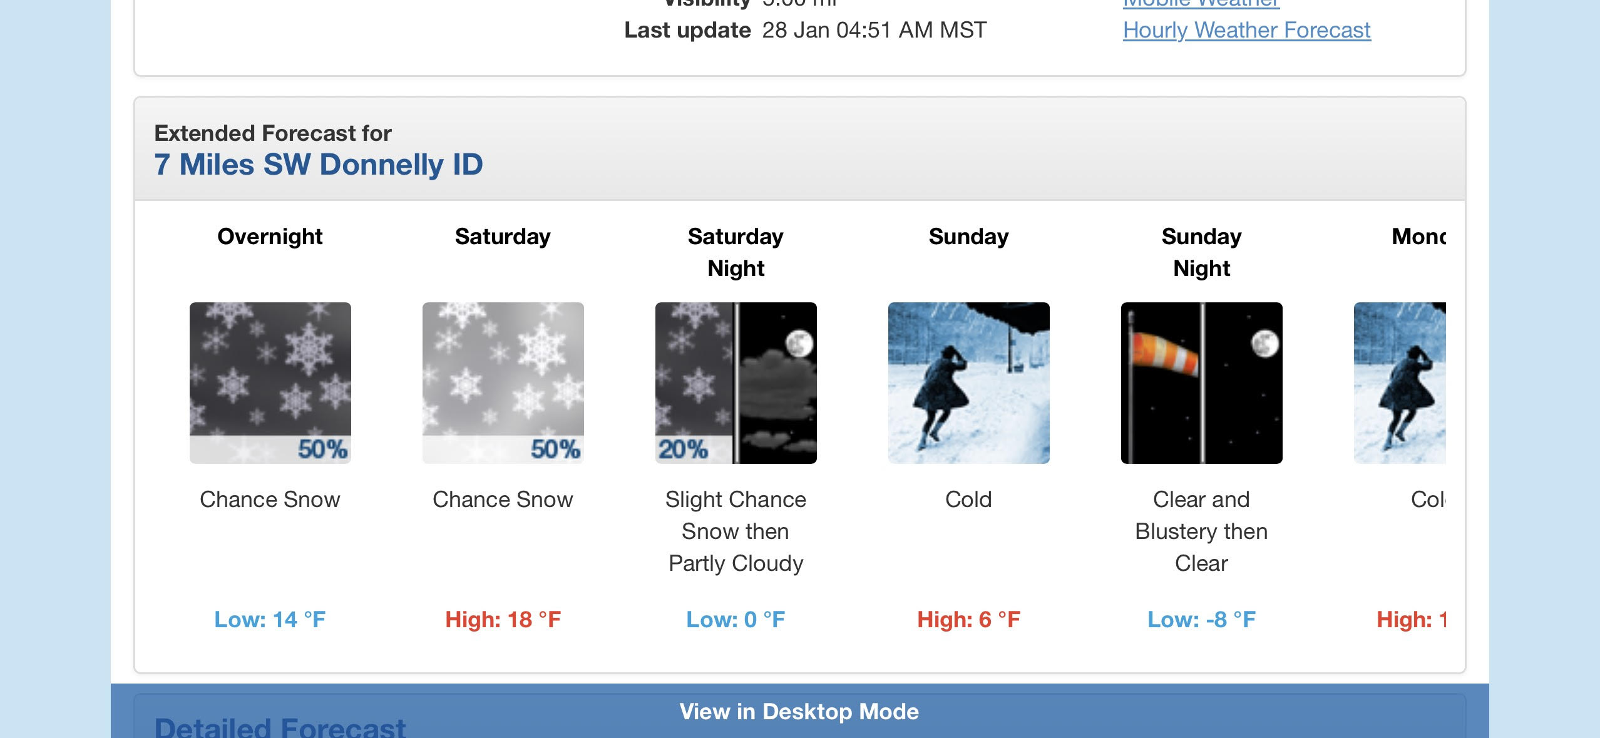The width and height of the screenshot is (1600, 738).
Task: Click the Low: 14 °F temperature
Action: tap(270, 620)
